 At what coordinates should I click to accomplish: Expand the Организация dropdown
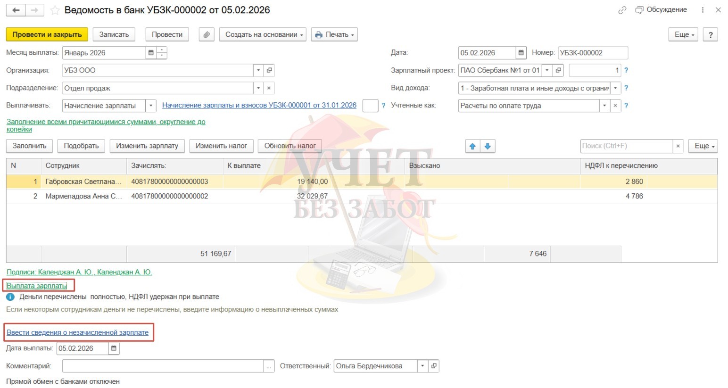258,70
